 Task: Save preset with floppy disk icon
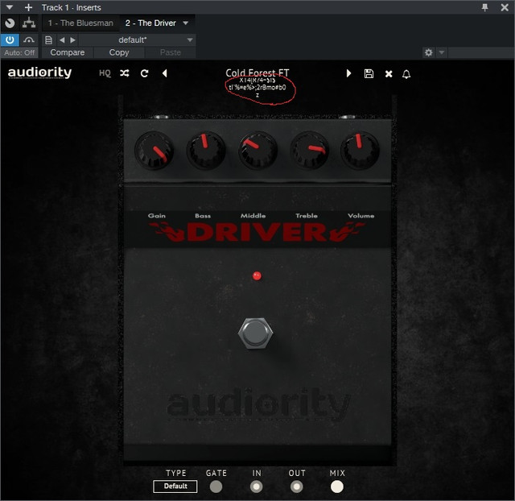[369, 73]
